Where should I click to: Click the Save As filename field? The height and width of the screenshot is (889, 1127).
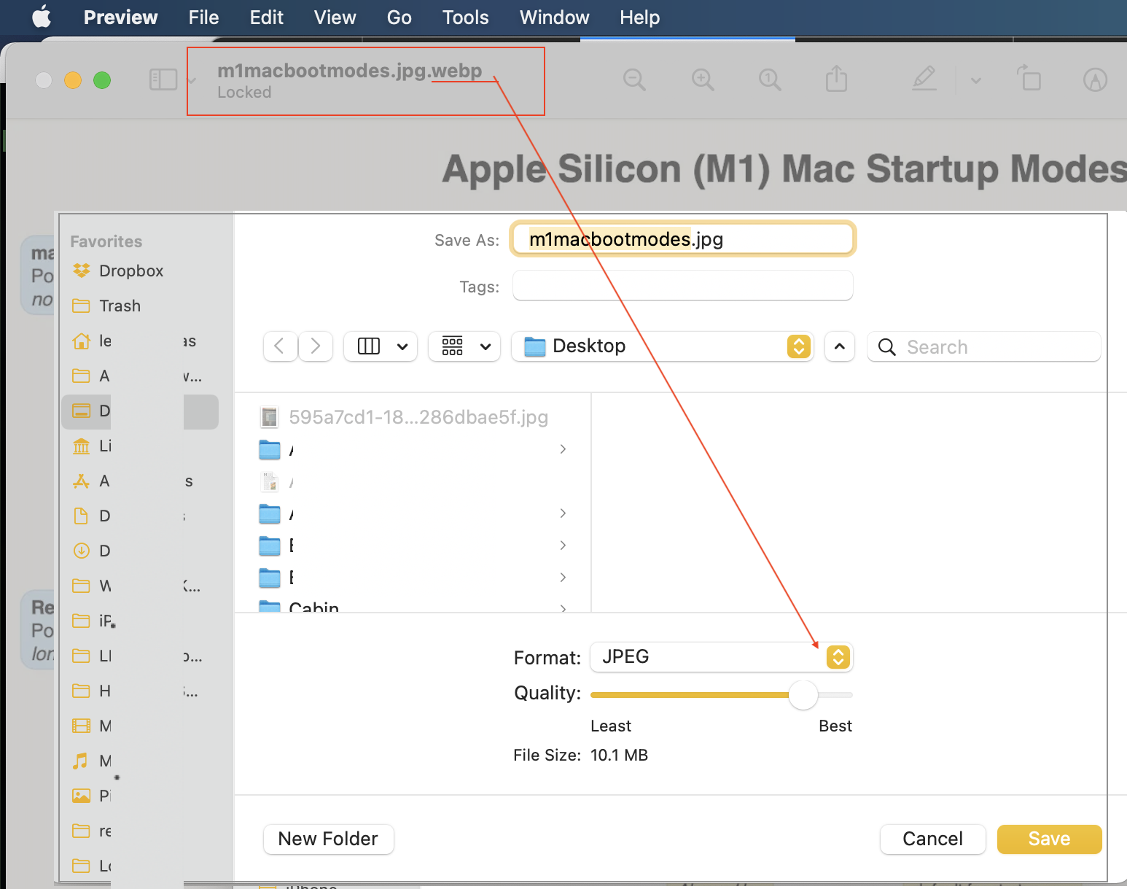[x=682, y=239]
